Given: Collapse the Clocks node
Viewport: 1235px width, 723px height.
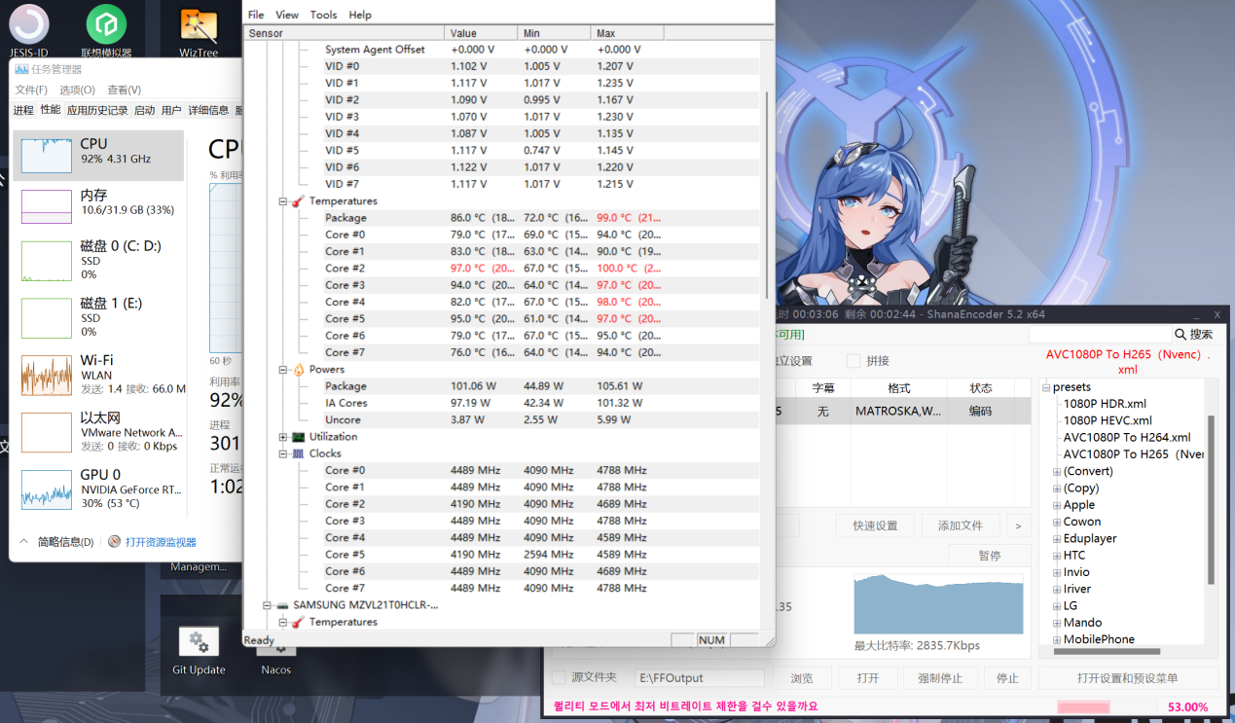Looking at the screenshot, I should pyautogui.click(x=283, y=453).
